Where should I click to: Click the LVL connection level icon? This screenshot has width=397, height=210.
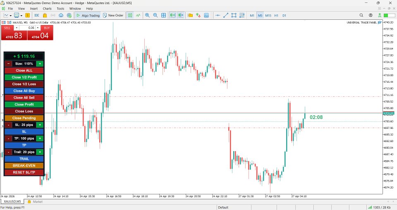380,15
